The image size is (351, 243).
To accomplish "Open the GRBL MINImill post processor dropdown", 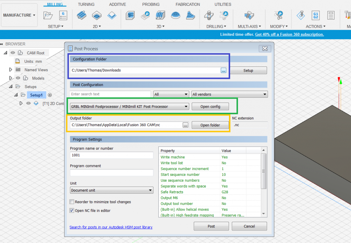I will pyautogui.click(x=129, y=107).
